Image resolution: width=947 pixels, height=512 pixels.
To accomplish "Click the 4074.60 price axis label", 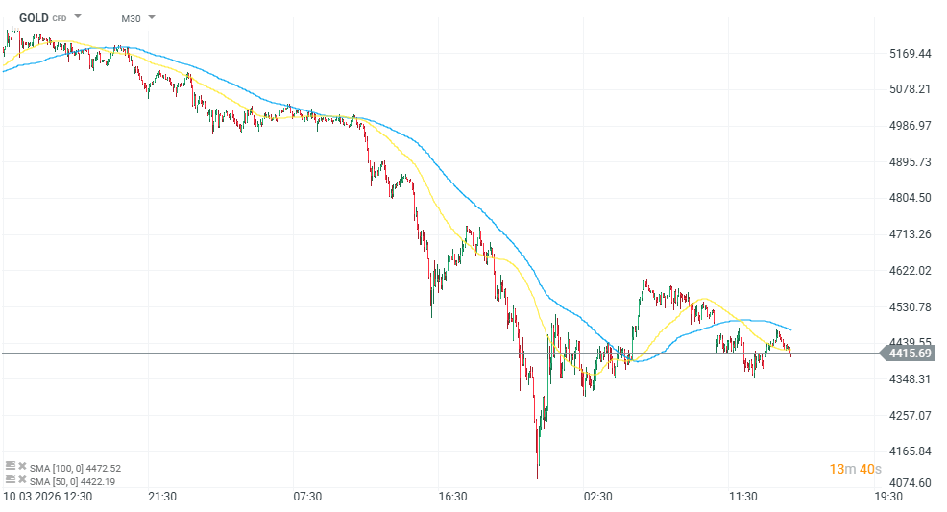I will click(x=911, y=484).
